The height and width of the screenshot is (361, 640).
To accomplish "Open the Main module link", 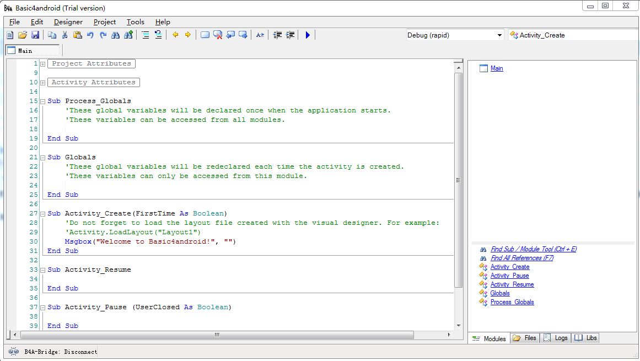I will [x=497, y=68].
